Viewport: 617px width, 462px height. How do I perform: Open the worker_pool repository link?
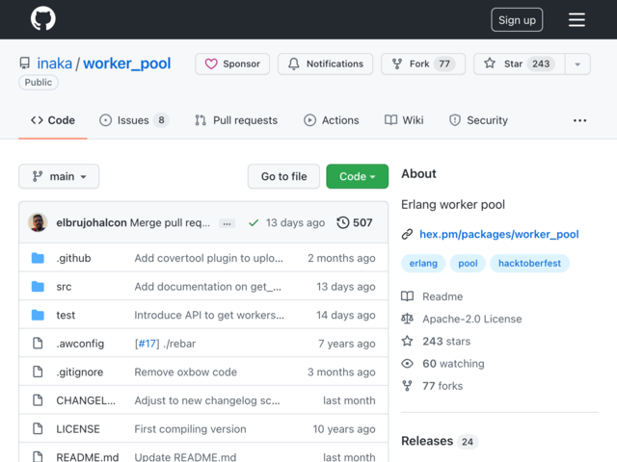click(x=126, y=64)
